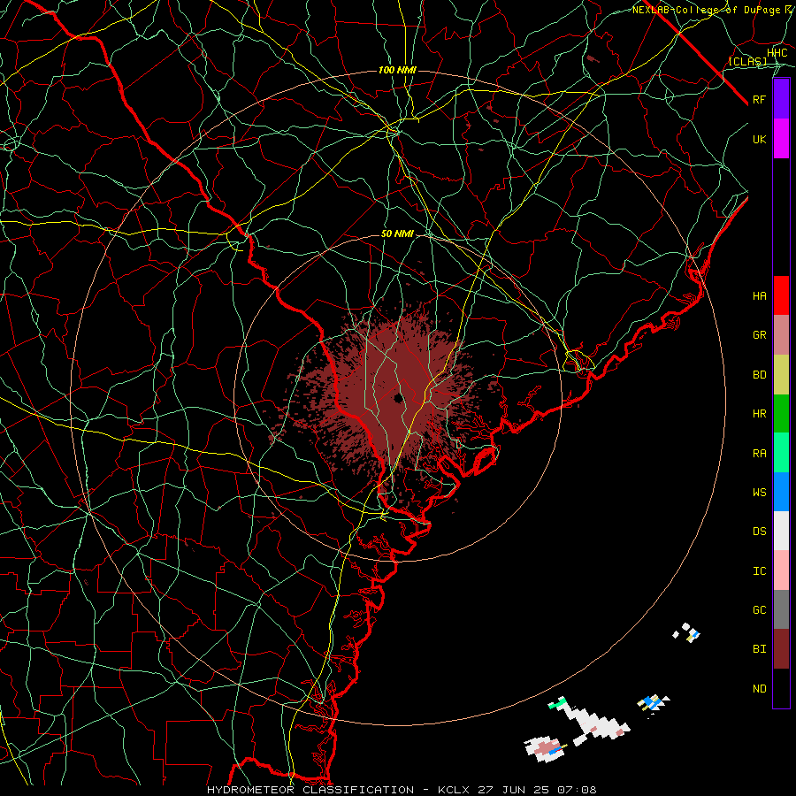This screenshot has width=796, height=796.
Task: Click the black radar site dot in the brown echo
Action: [x=398, y=398]
